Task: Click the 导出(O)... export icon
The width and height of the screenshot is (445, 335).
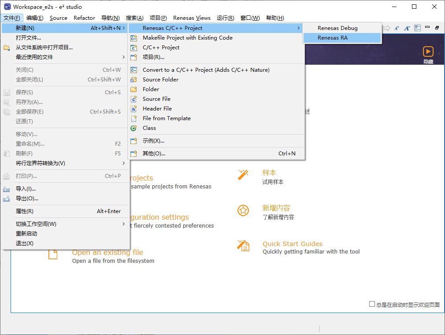Action: (x=7, y=199)
